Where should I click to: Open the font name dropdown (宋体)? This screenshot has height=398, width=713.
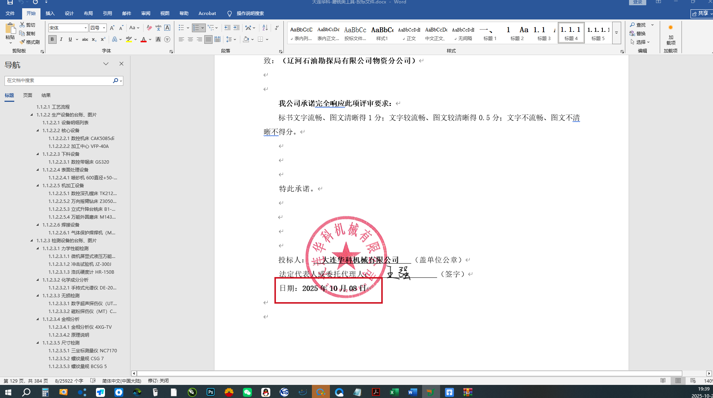point(85,28)
